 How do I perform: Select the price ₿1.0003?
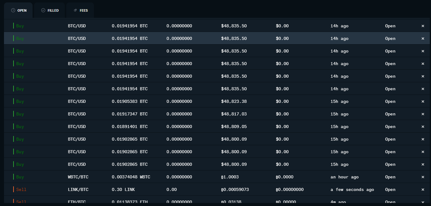[230, 177]
